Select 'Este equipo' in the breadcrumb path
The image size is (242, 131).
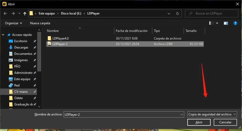(x=47, y=13)
